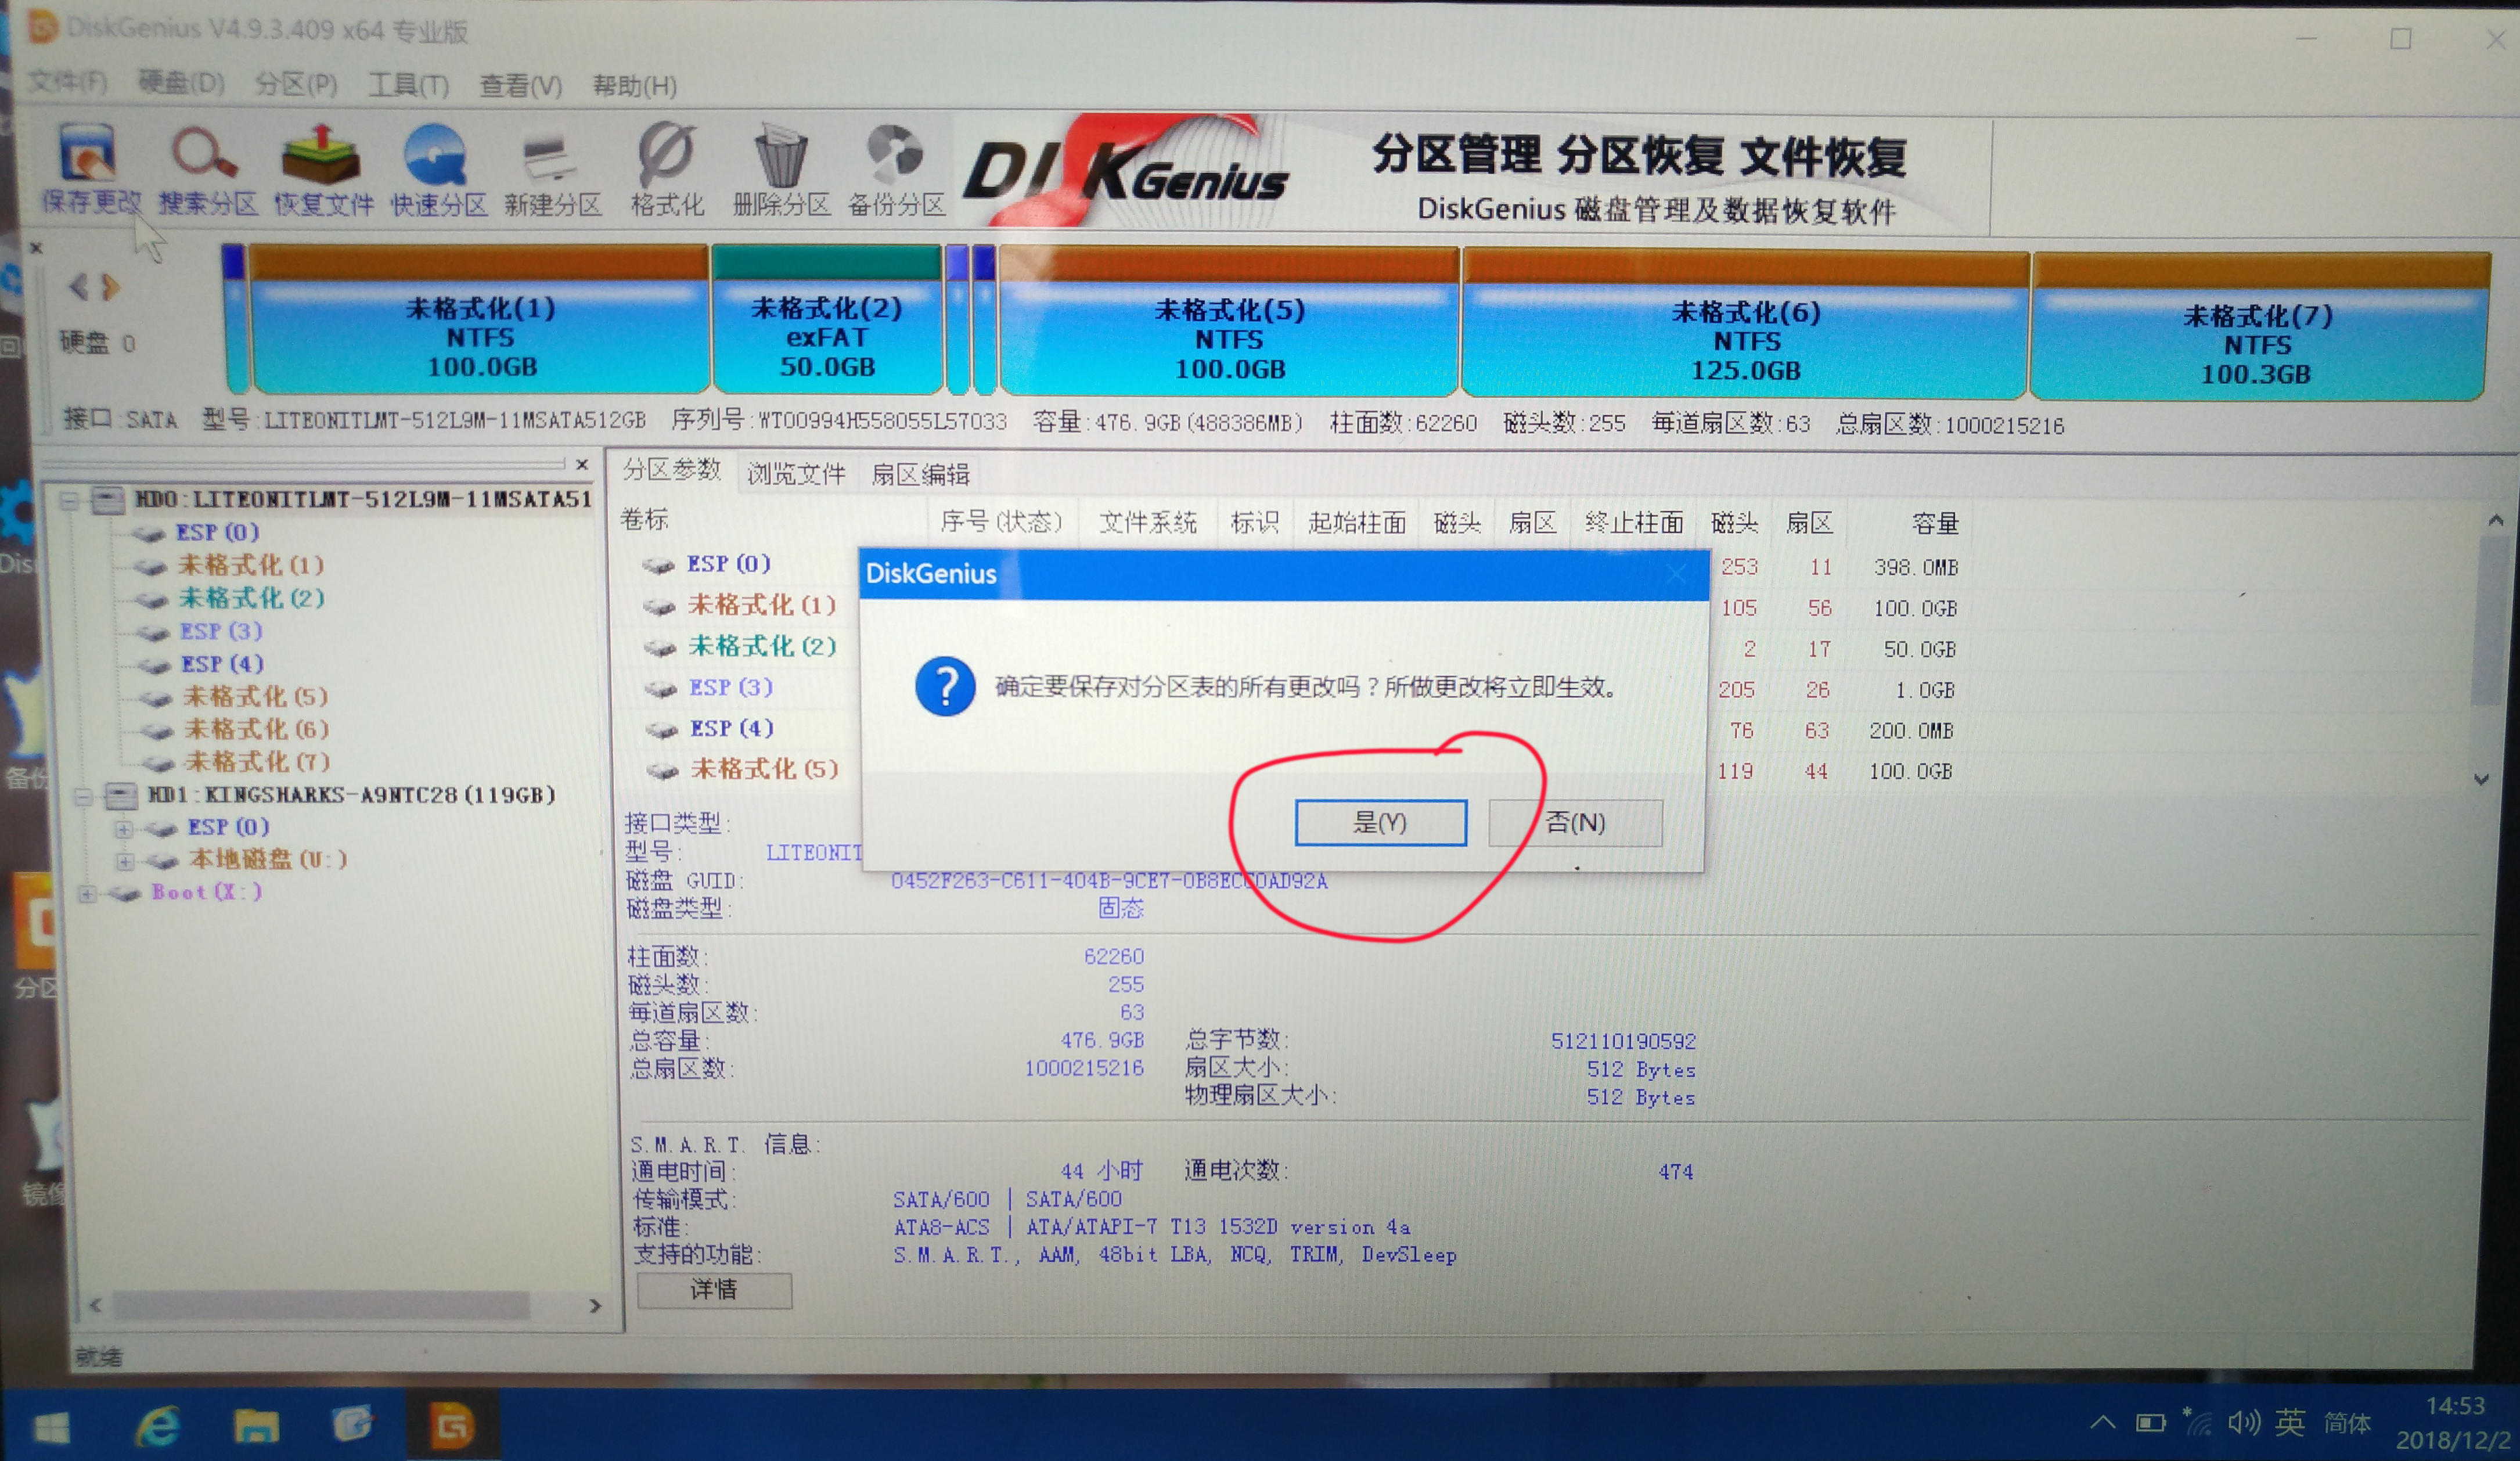This screenshot has height=1461, width=2520.
Task: Open Internet Explorer from the taskbar
Action: click(158, 1424)
